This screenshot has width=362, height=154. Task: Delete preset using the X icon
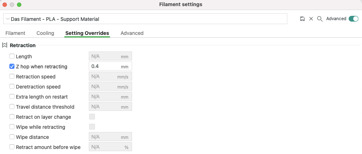tap(311, 19)
